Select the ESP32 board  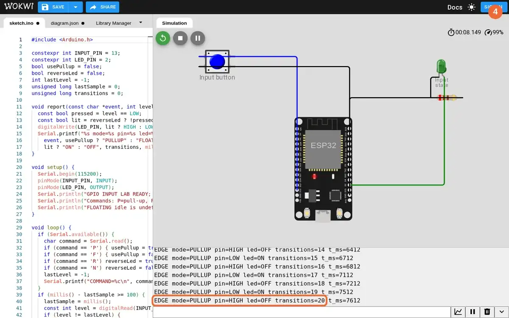(x=323, y=169)
